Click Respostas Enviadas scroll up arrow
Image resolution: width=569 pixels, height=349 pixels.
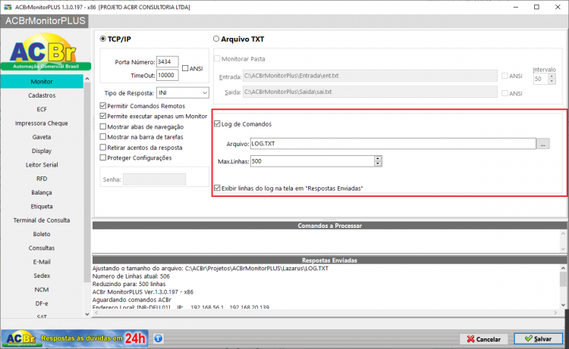(563, 268)
